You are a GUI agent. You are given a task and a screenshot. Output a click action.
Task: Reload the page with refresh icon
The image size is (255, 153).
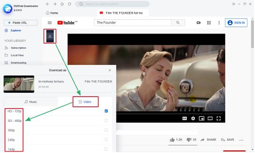click(70, 4)
